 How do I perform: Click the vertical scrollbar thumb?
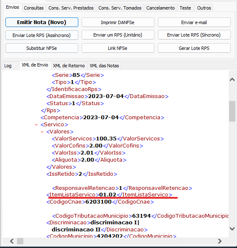[232, 111]
